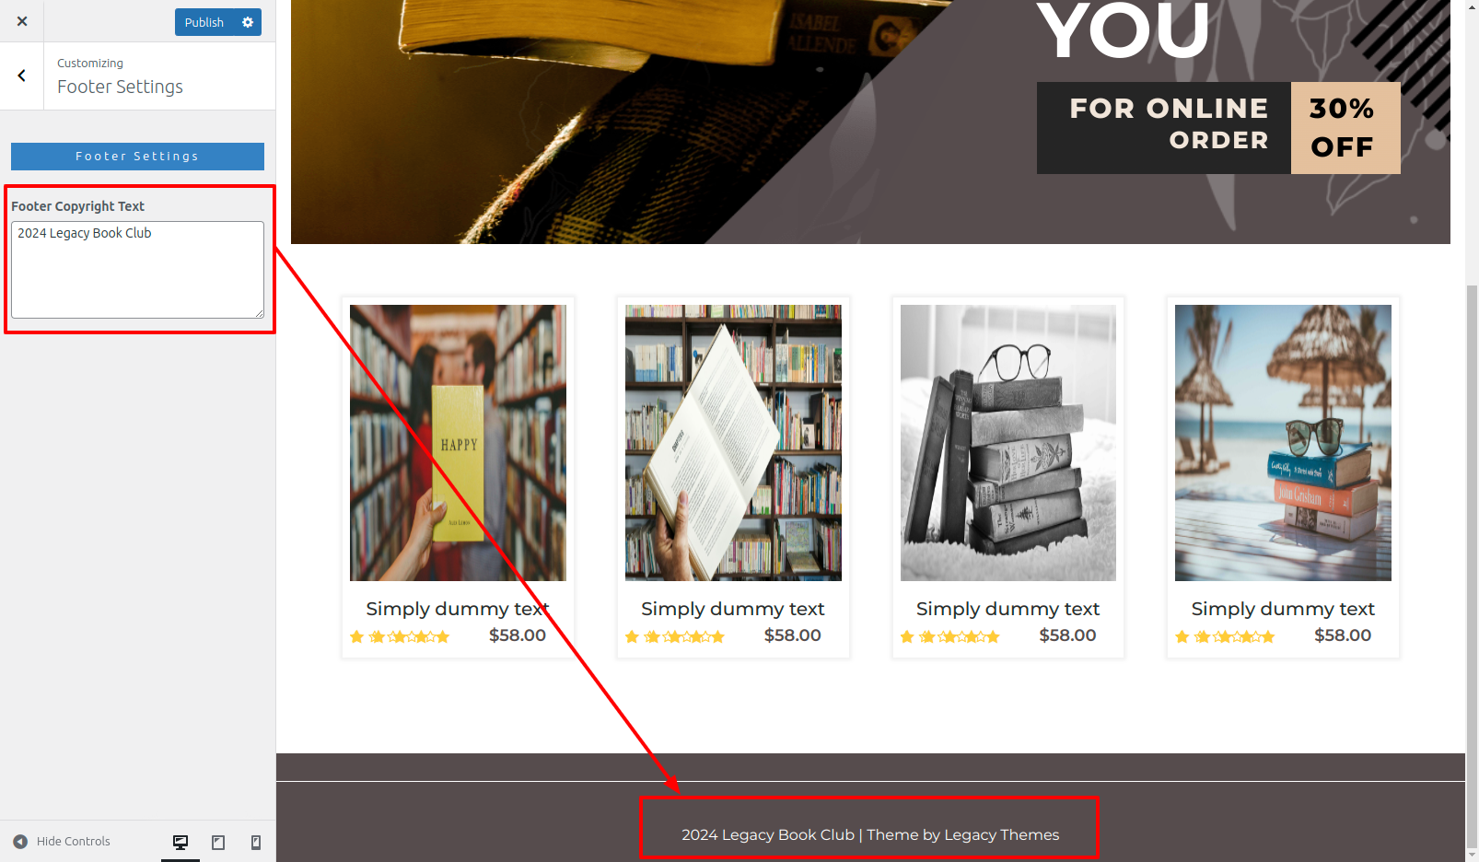Screen dimensions: 1479x862
Task: Switch to mobile preview device icon
Action: coord(256,842)
